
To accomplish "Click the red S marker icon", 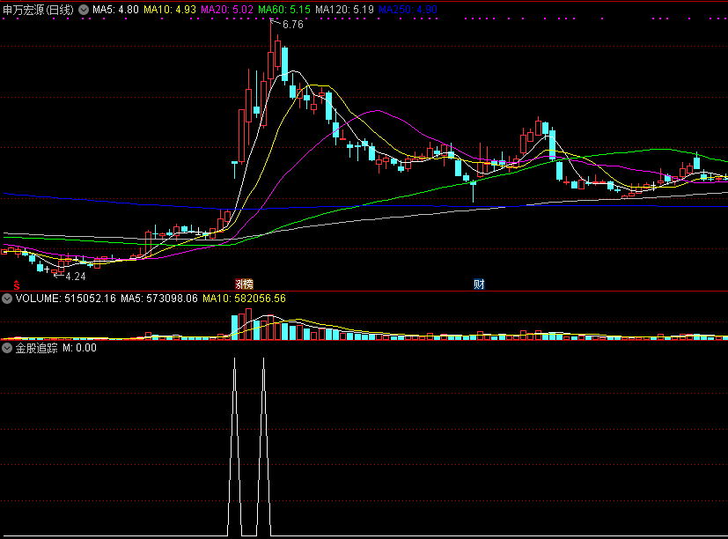I will [17, 284].
